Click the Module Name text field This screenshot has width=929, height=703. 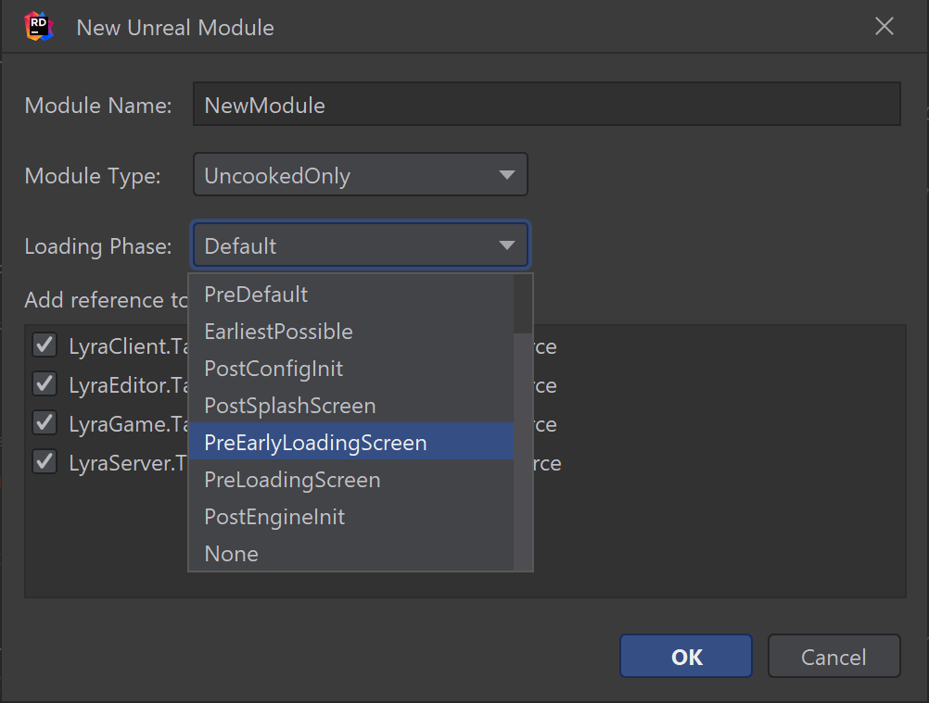pos(546,104)
